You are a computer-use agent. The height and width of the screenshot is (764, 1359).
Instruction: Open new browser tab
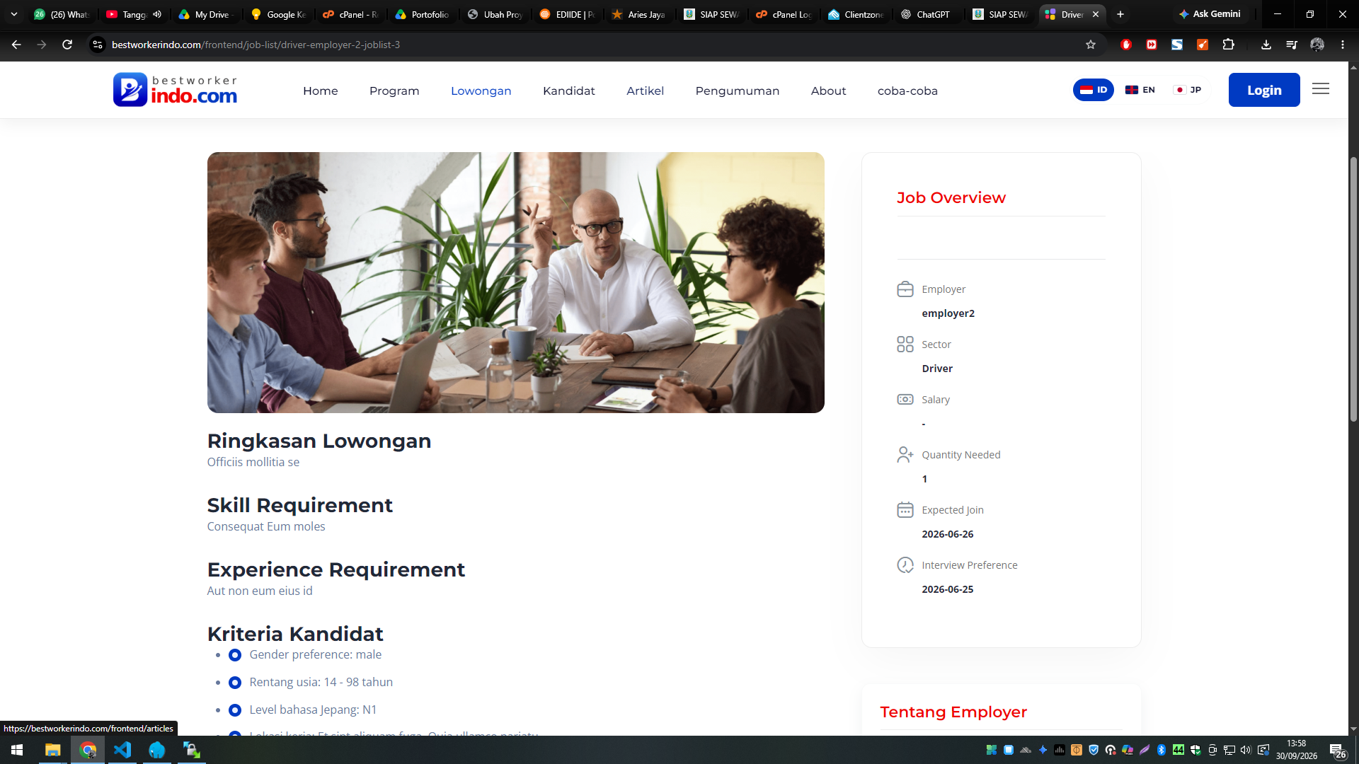coord(1120,14)
